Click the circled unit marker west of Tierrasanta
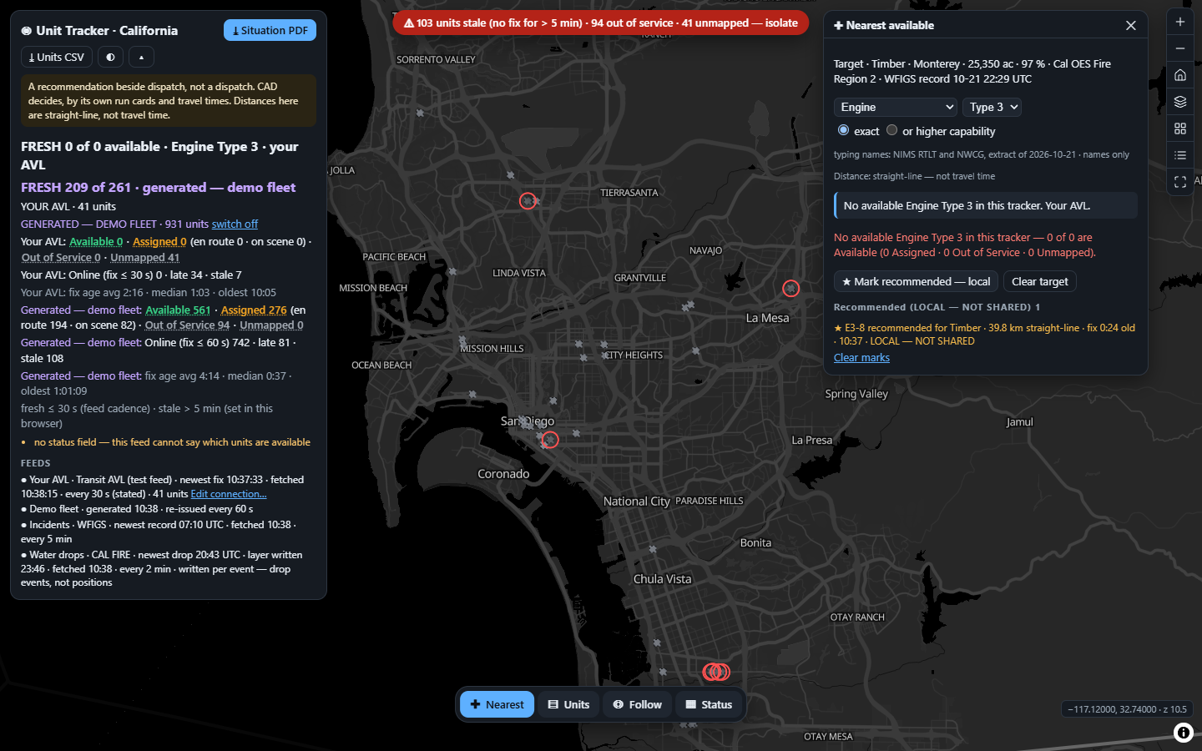Image resolution: width=1202 pixels, height=751 pixels. coord(528,201)
